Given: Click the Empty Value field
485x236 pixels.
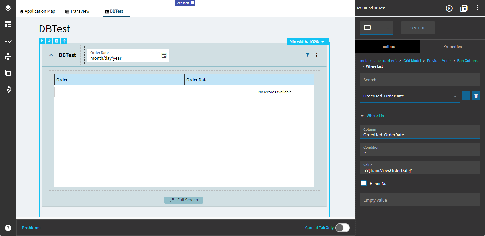Looking at the screenshot, I should 420,200.
